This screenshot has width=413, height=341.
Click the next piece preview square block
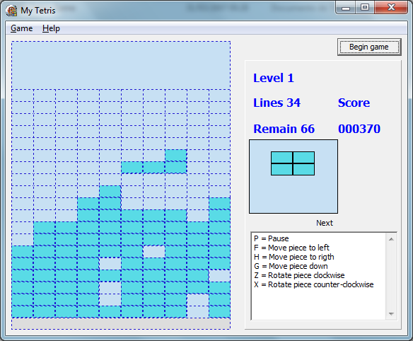(x=293, y=163)
